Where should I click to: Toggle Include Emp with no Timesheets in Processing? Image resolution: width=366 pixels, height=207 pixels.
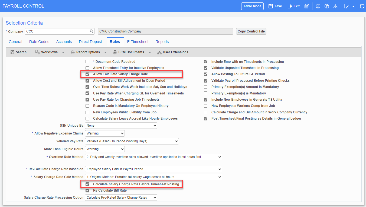206,62
